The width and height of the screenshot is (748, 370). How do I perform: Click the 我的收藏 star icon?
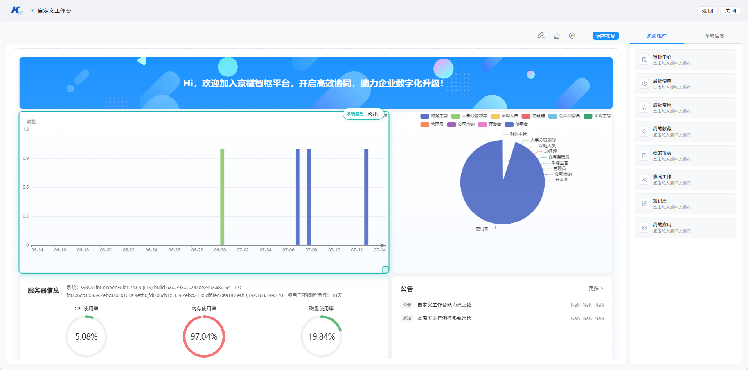point(644,132)
